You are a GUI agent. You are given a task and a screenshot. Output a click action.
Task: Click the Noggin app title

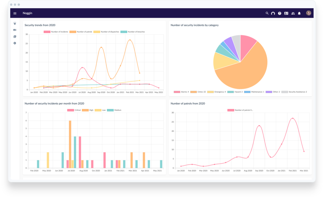click(27, 13)
